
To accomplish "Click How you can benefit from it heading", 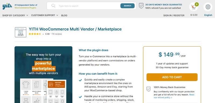I will pos(98,74).
